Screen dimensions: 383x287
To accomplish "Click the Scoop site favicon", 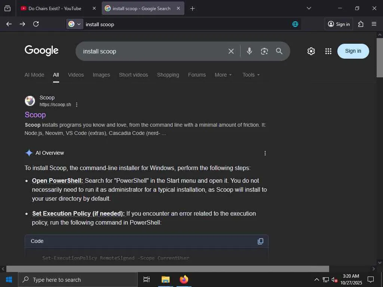I will (x=30, y=101).
